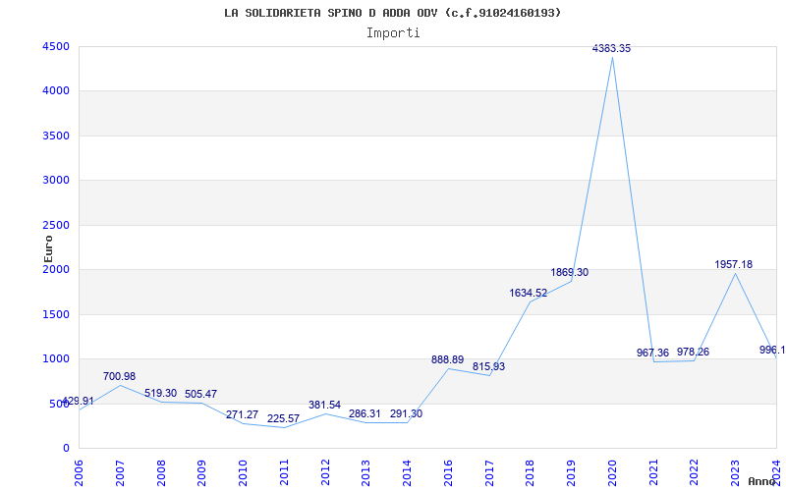Click the 2020 year label
786x491 pixels.
[x=612, y=473]
